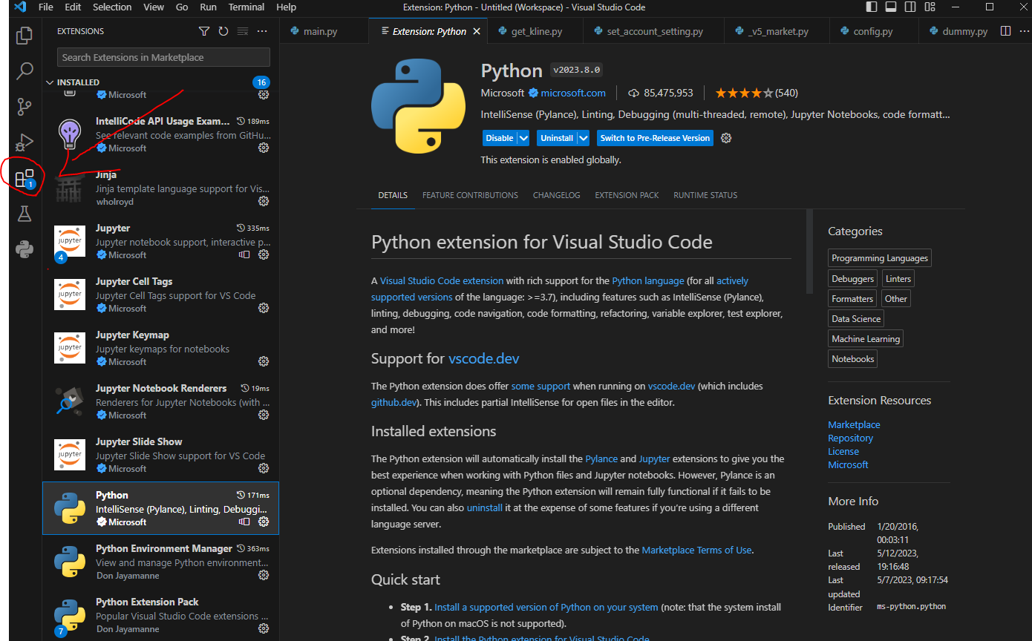
Task: Click the Pylance link in Installed extensions
Action: pyautogui.click(x=601, y=458)
